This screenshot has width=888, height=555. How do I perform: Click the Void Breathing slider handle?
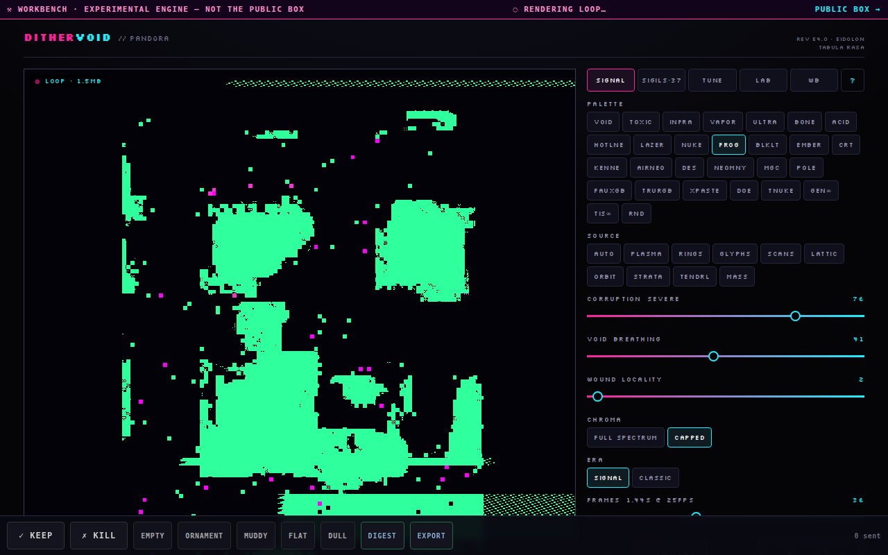click(713, 356)
